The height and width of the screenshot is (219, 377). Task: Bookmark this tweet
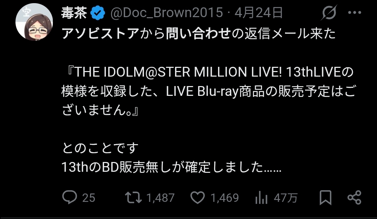[x=325, y=198]
